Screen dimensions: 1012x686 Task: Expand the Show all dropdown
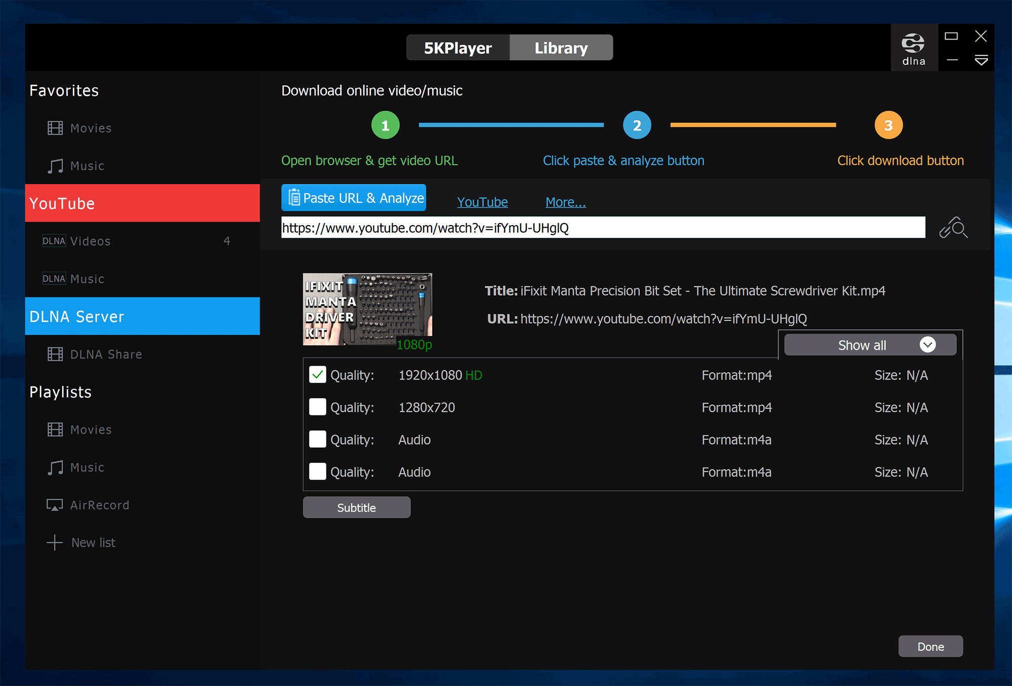[870, 345]
